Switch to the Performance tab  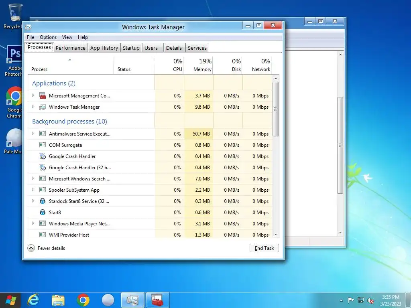coord(71,48)
